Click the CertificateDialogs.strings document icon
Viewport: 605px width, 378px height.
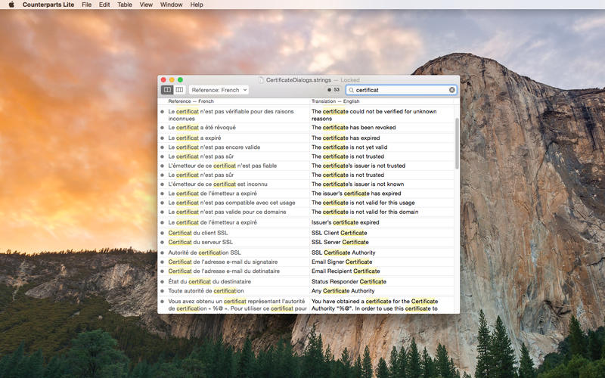point(261,79)
